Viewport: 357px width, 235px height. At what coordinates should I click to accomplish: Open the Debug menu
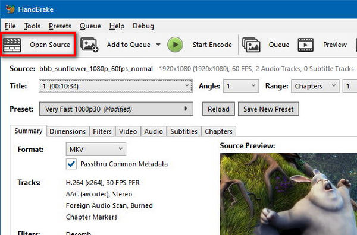(x=143, y=26)
